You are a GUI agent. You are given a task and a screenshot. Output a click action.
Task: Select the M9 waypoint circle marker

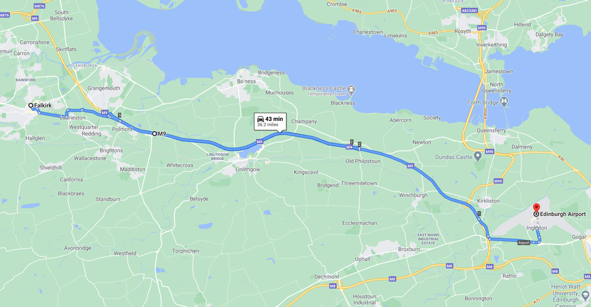(154, 134)
